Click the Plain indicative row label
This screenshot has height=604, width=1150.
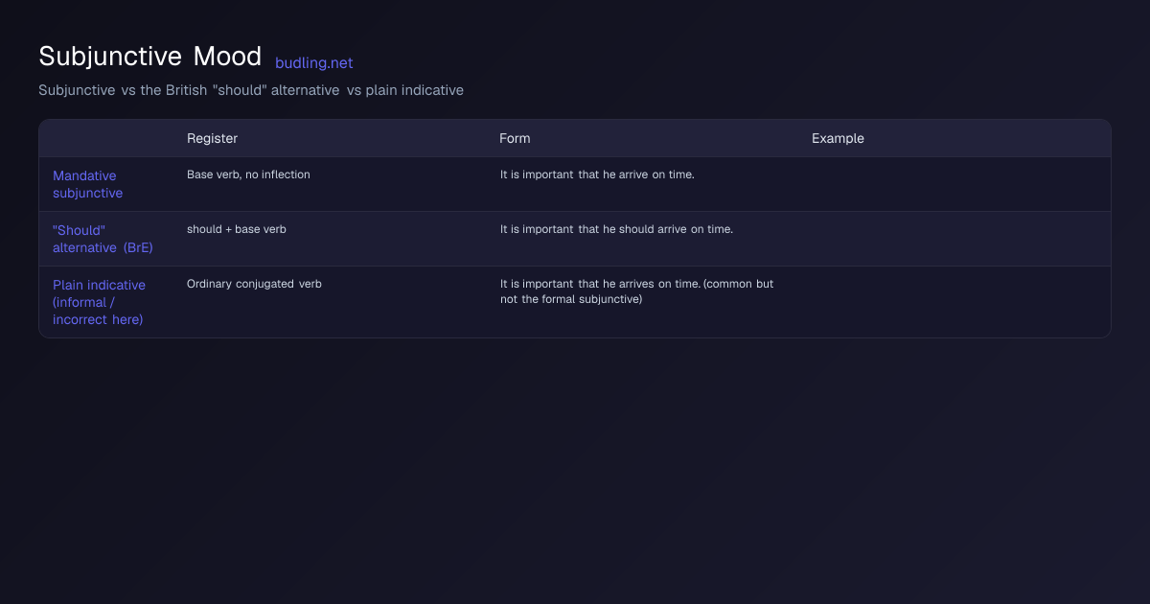point(100,302)
